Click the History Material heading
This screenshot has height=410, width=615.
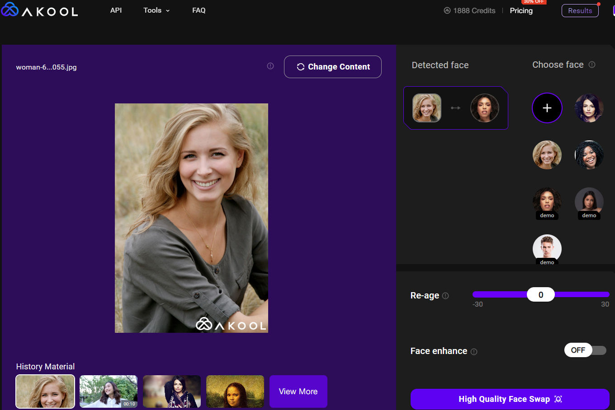[x=45, y=367]
